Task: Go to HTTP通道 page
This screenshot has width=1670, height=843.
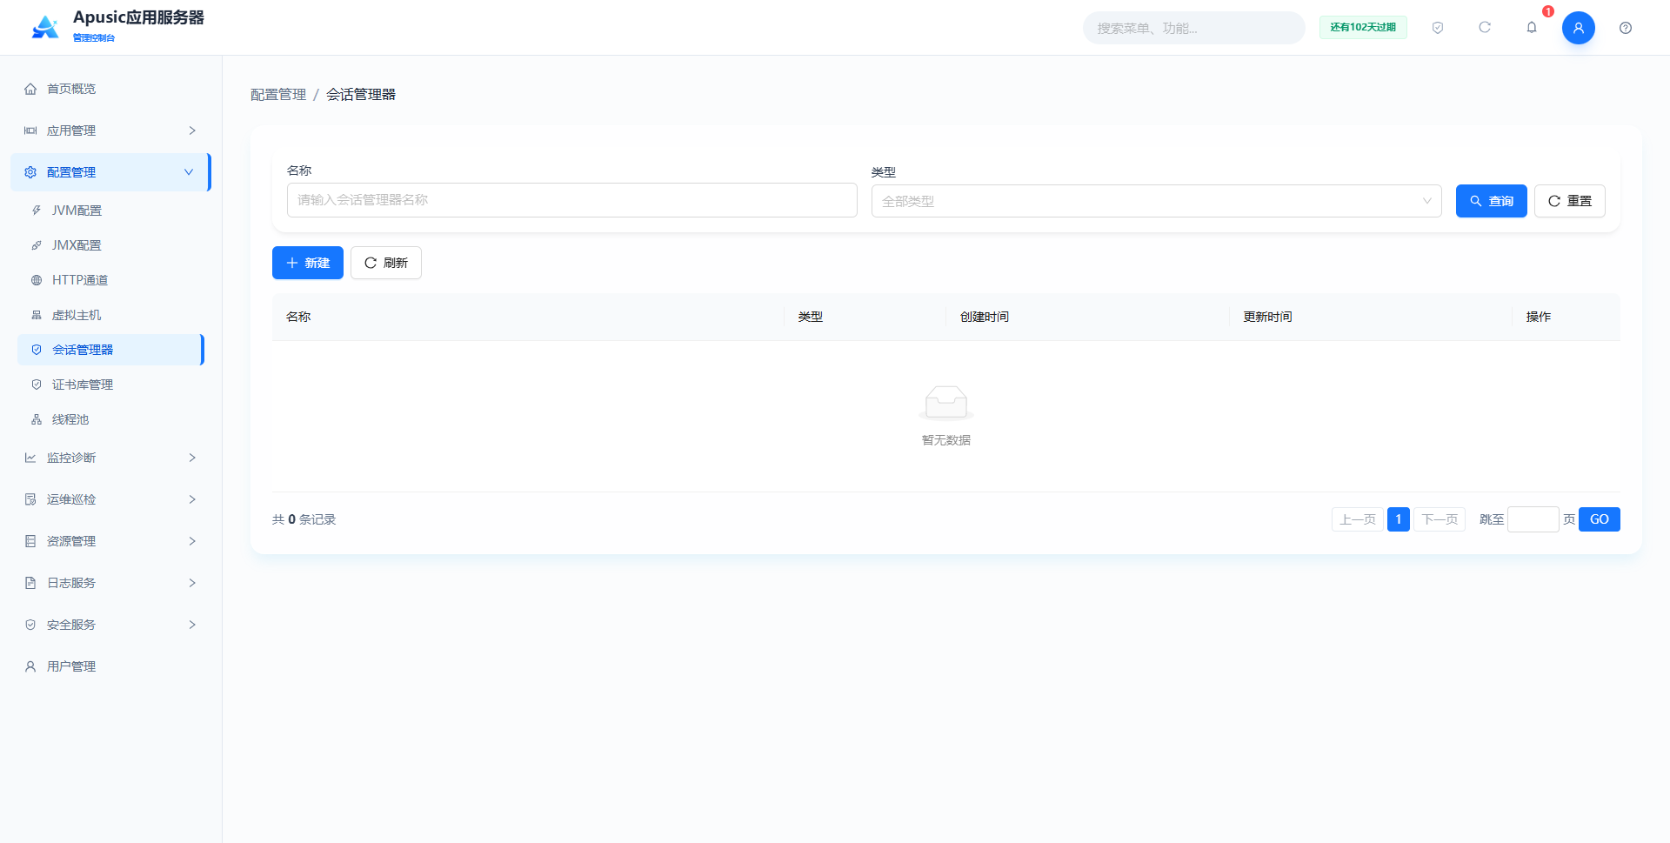Action: [x=110, y=280]
